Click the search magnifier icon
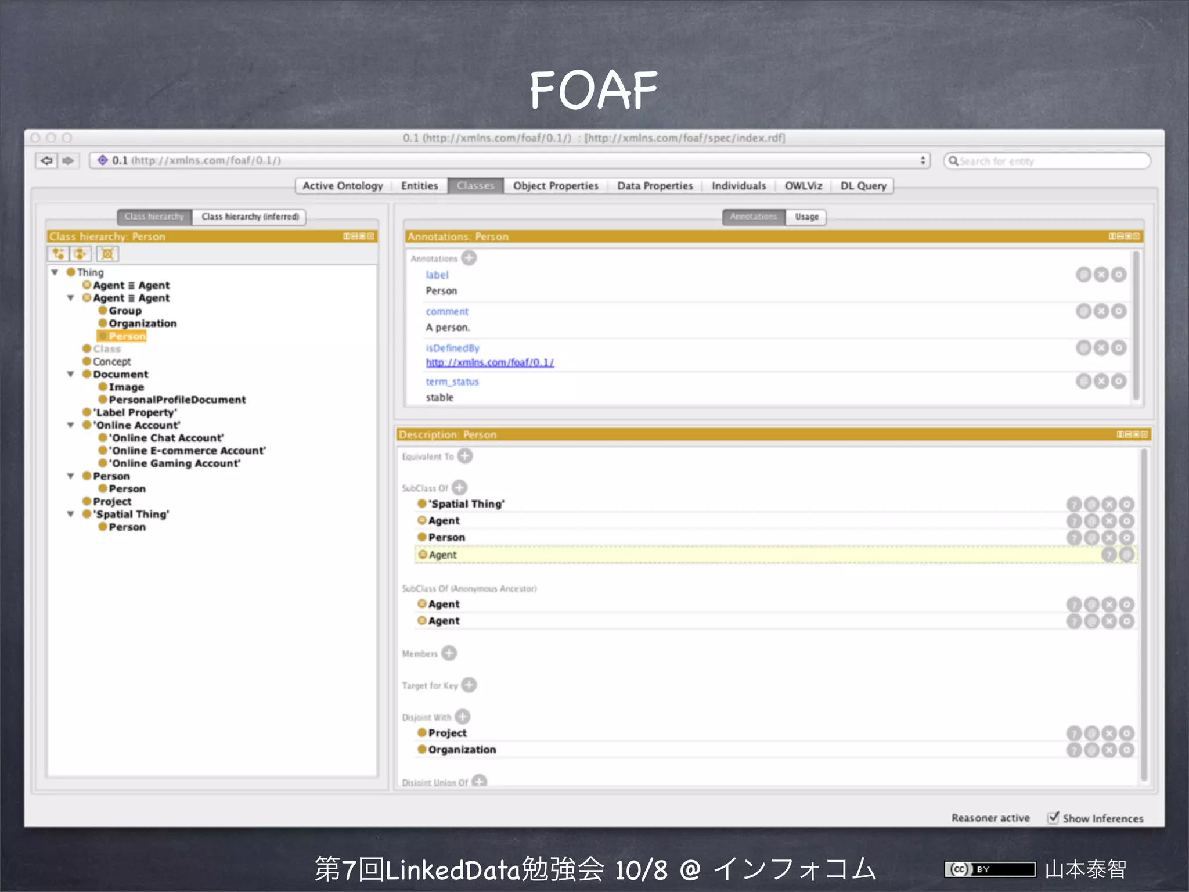This screenshot has height=892, width=1189. pyautogui.click(x=953, y=161)
